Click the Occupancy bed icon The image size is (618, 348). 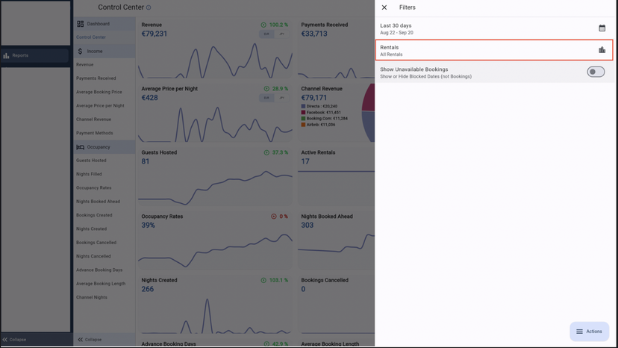tap(81, 147)
